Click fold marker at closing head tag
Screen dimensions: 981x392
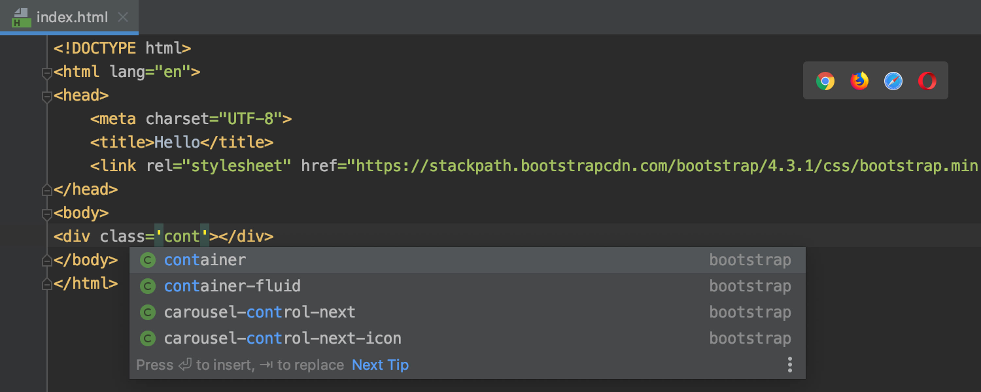click(x=46, y=190)
